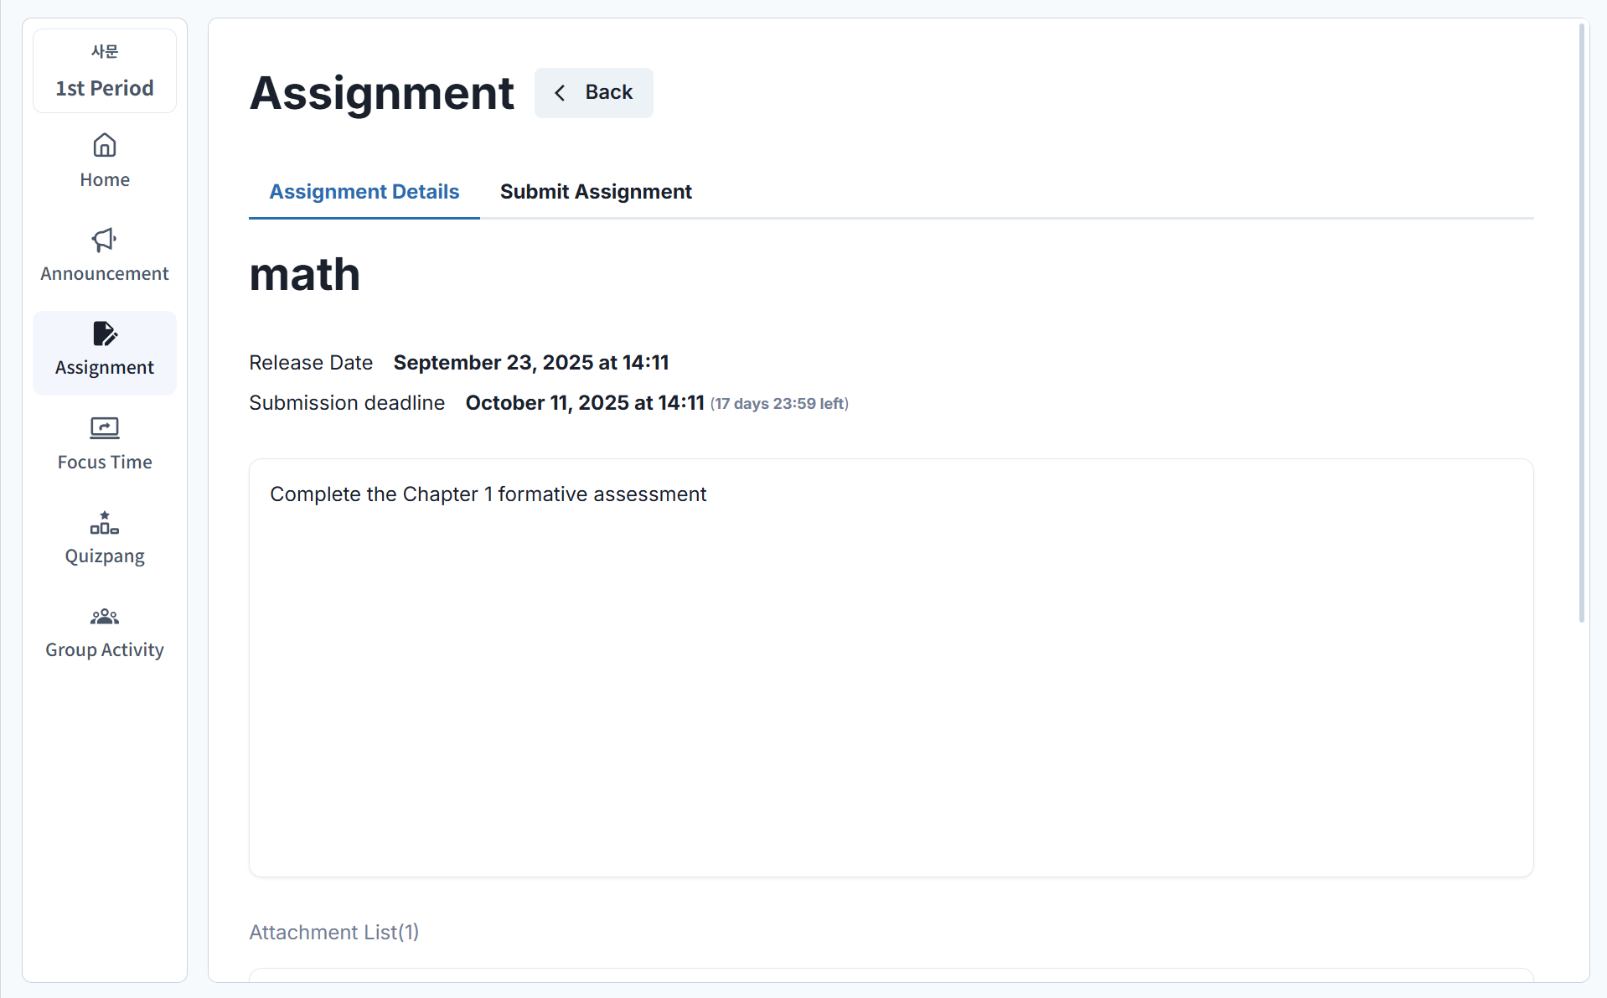
Task: Click the Group Activity people icon
Action: (x=105, y=617)
